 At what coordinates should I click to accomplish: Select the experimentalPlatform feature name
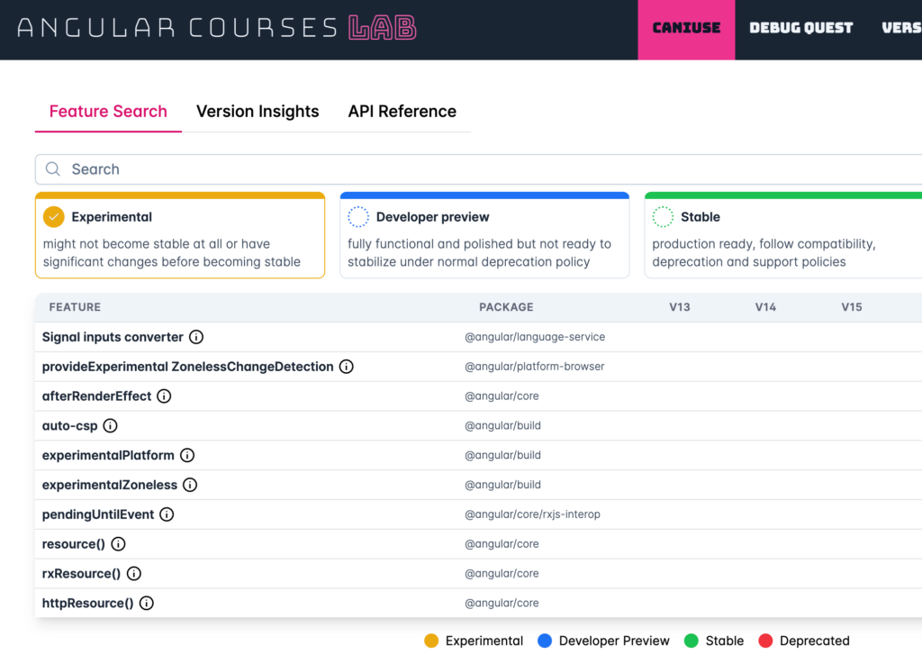point(108,455)
